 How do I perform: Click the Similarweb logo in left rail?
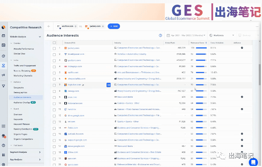coord(3,27)
